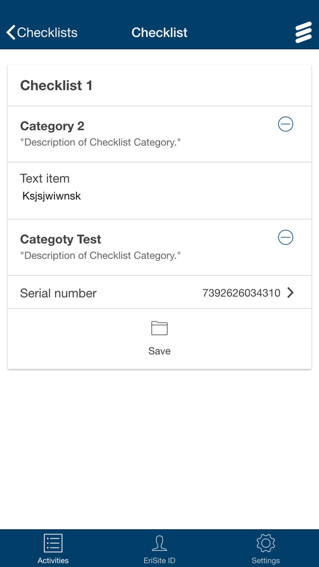Switch to the Activities tab

pyautogui.click(x=53, y=549)
